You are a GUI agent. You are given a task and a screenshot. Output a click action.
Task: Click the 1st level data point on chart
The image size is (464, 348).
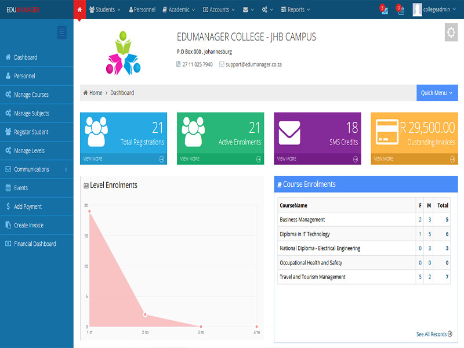[89, 211]
